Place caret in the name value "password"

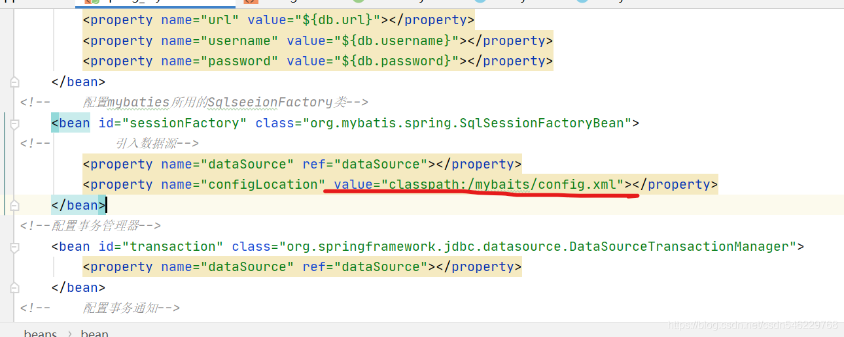(x=239, y=61)
